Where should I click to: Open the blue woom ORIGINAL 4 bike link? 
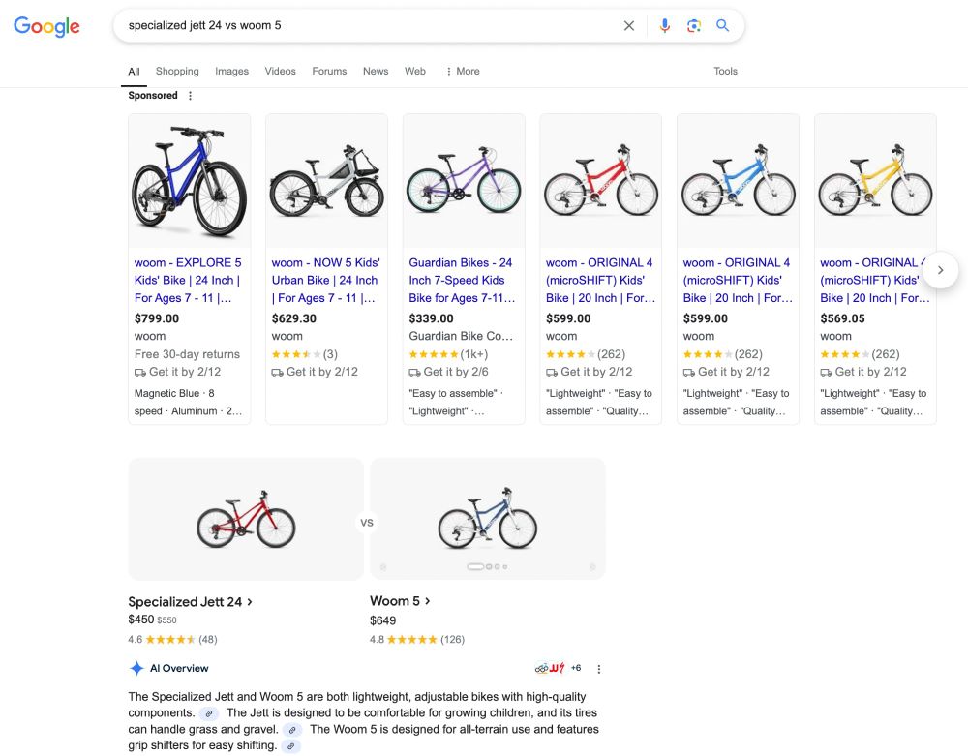(x=738, y=280)
